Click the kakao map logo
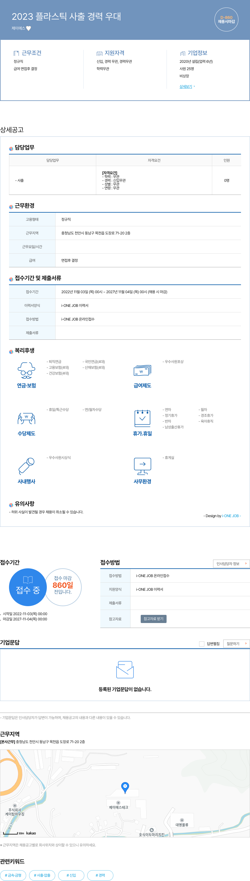 31,833
